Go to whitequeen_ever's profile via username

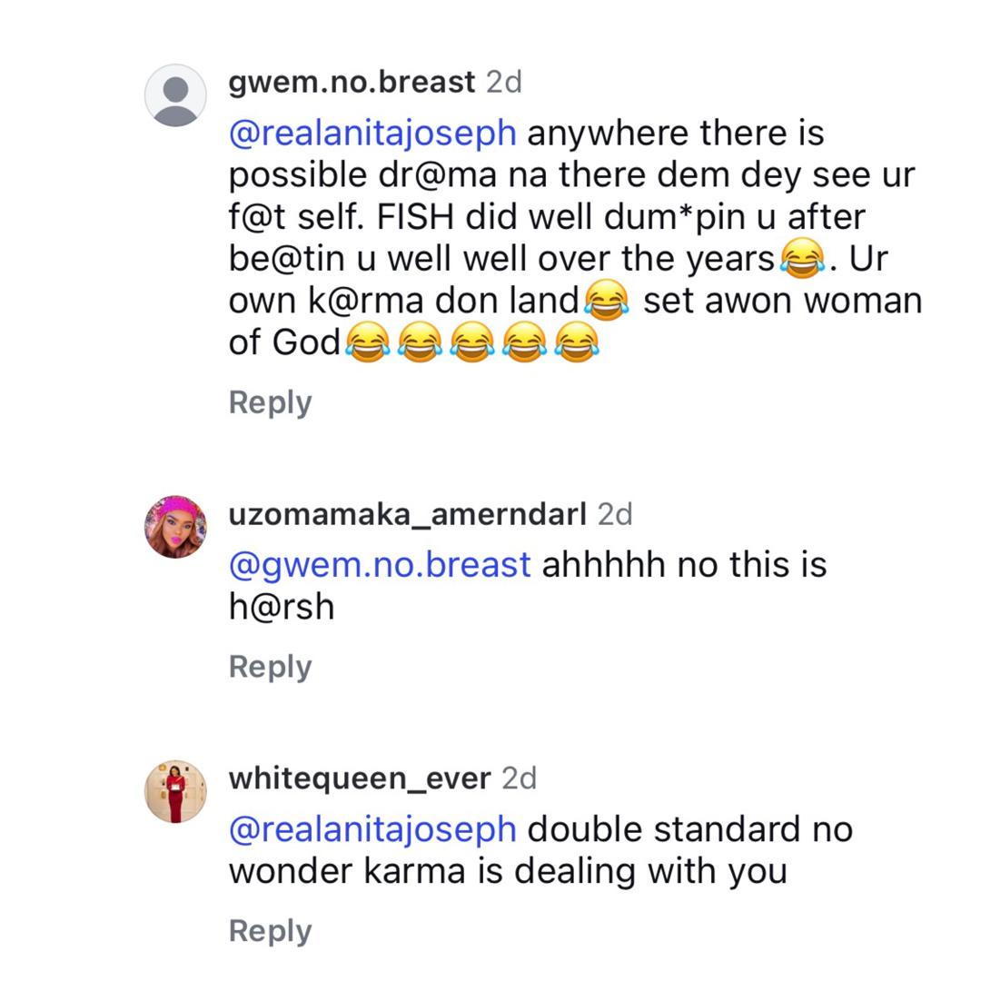coord(360,778)
